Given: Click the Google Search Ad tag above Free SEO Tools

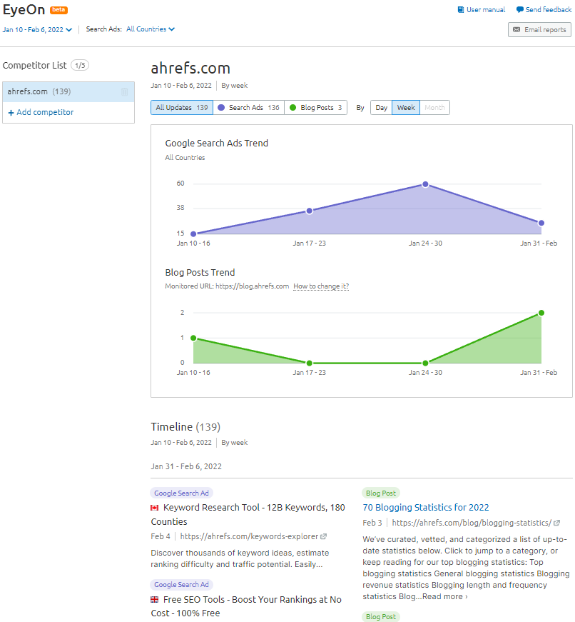Looking at the screenshot, I should click(181, 585).
